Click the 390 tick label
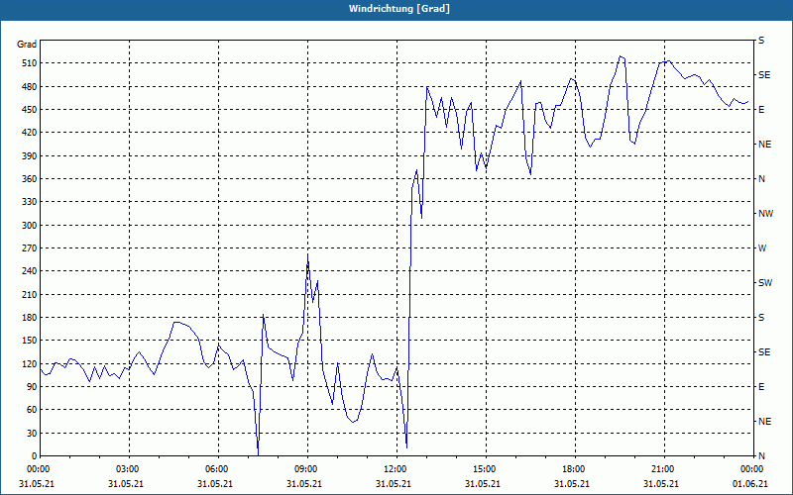The height and width of the screenshot is (495, 793). (x=30, y=155)
